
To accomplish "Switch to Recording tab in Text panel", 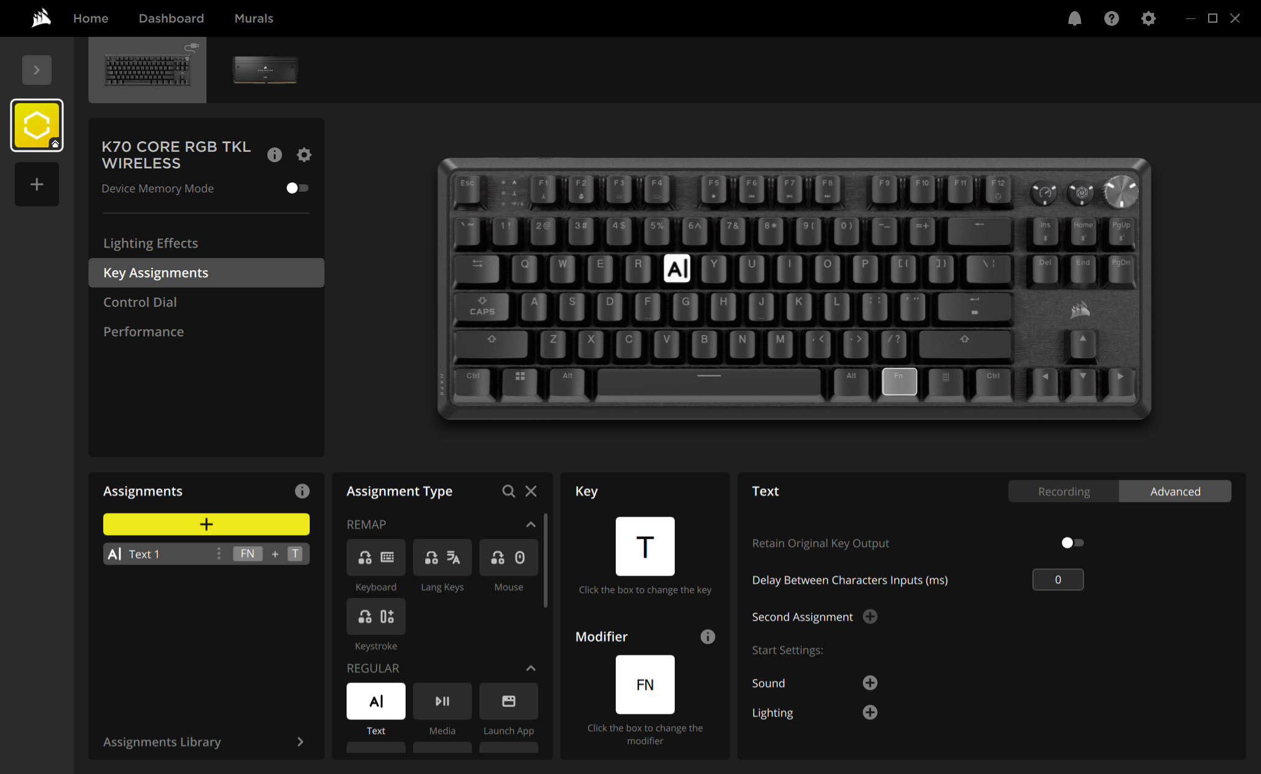I will 1064,490.
